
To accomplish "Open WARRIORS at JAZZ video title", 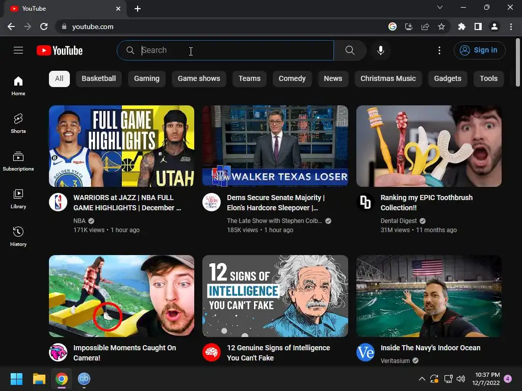I will tap(127, 203).
